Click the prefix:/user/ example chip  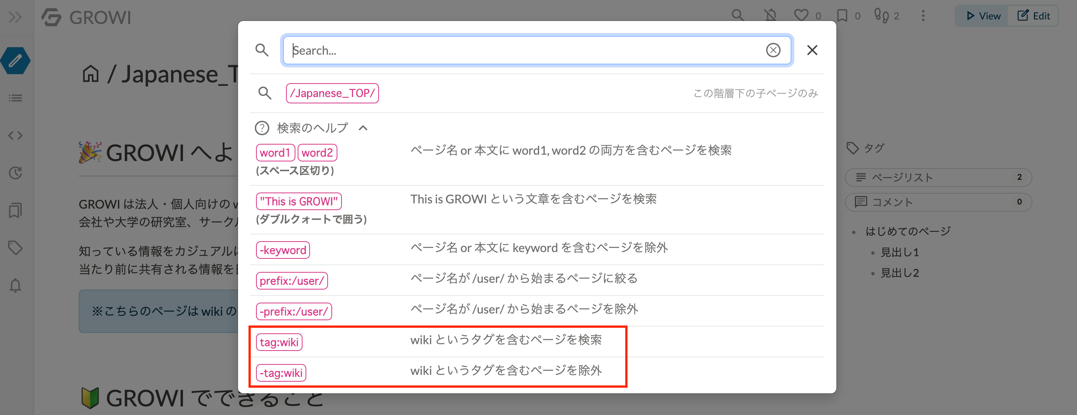[x=291, y=281]
